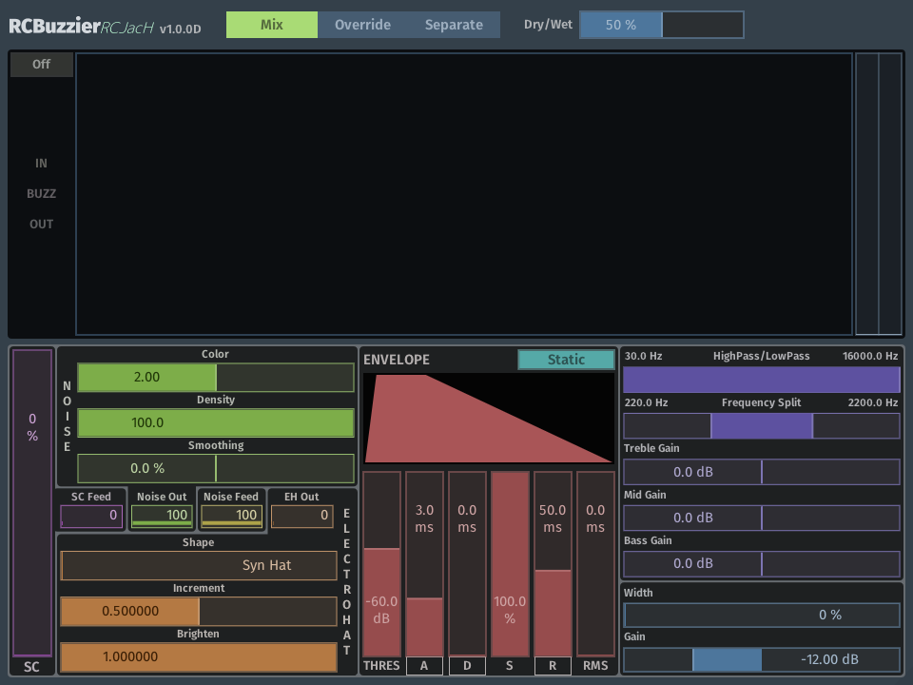Adjust the Increment slider
913x685 pixels.
point(199,611)
